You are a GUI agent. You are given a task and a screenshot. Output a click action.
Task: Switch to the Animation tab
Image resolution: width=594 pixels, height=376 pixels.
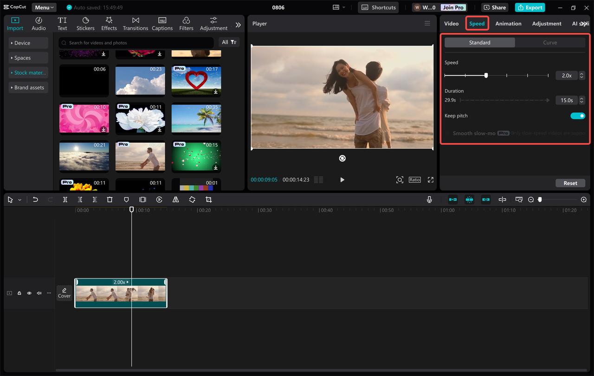(x=508, y=23)
